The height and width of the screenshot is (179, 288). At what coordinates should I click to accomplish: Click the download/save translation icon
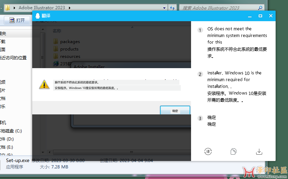pyautogui.click(x=259, y=151)
